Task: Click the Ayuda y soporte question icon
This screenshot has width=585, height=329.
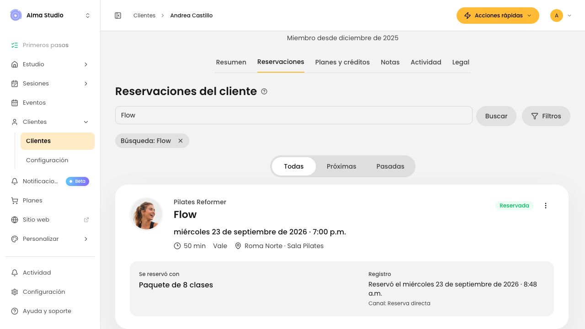Action: (15, 311)
